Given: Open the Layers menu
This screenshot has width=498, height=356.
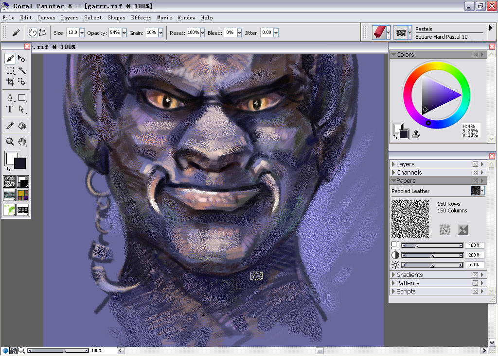Looking at the screenshot, I should pyautogui.click(x=70, y=18).
